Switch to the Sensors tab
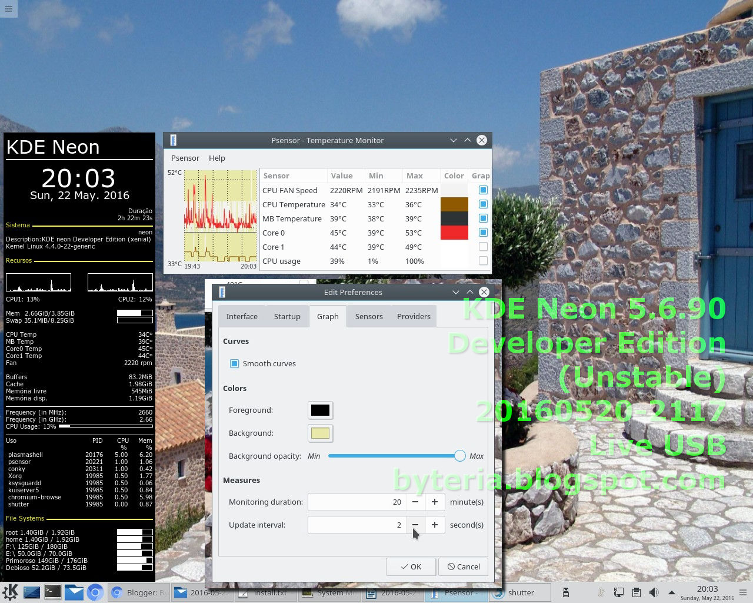The width and height of the screenshot is (753, 603). coord(369,316)
